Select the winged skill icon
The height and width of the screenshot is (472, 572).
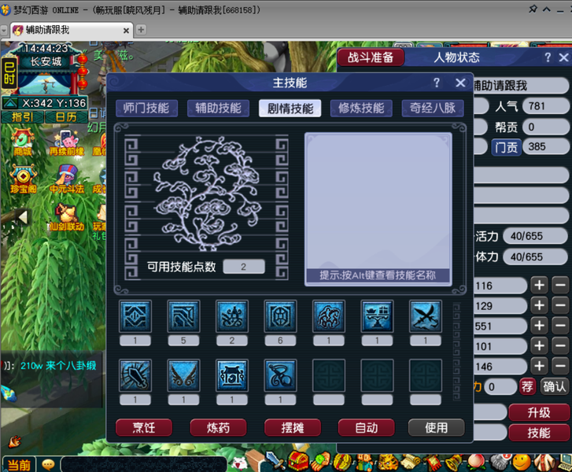tap(183, 375)
